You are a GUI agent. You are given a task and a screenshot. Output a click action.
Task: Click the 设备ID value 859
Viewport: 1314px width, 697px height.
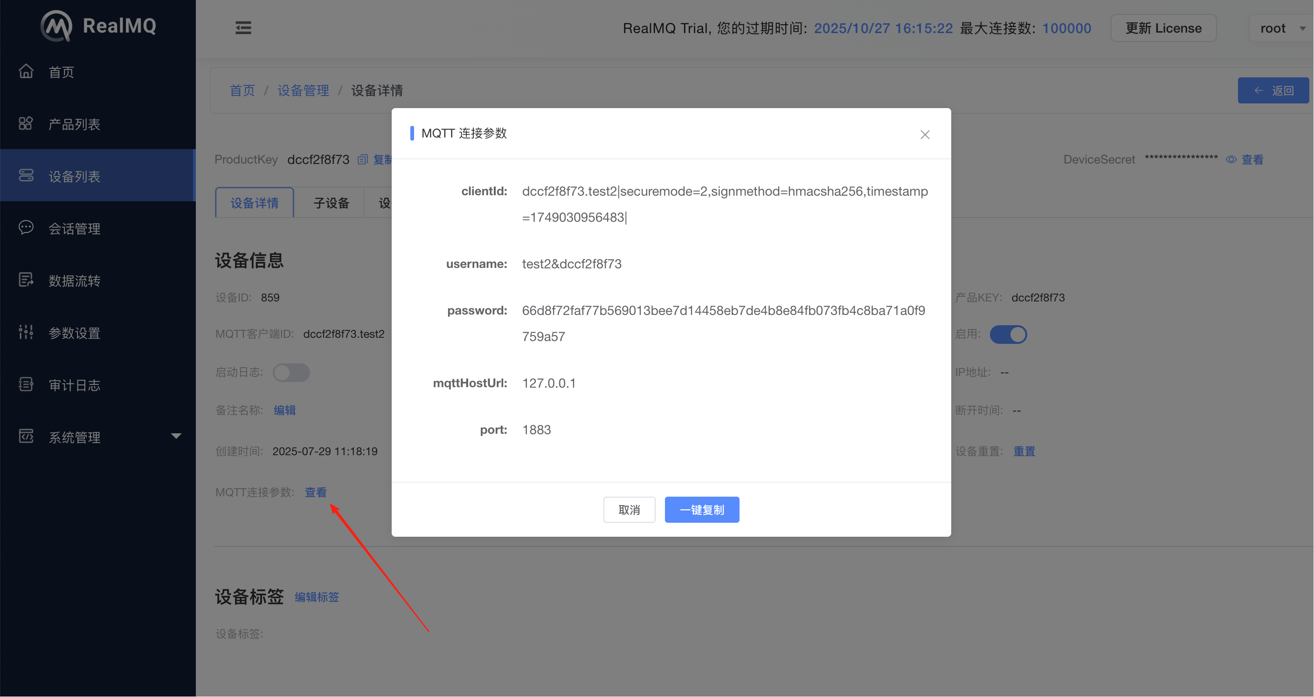(270, 298)
